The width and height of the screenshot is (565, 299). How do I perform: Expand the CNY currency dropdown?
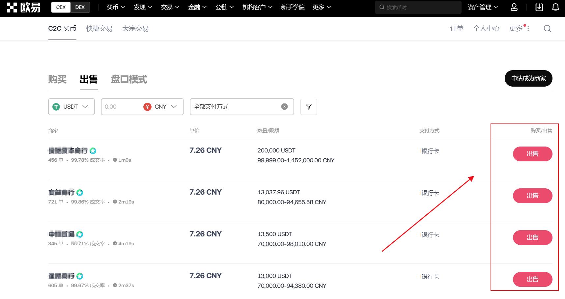(x=165, y=107)
